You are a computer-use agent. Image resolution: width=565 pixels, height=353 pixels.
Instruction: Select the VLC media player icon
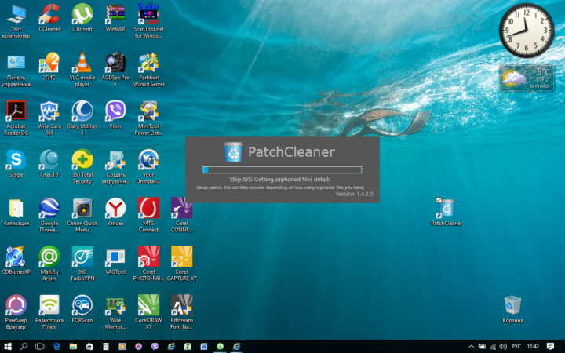82,70
